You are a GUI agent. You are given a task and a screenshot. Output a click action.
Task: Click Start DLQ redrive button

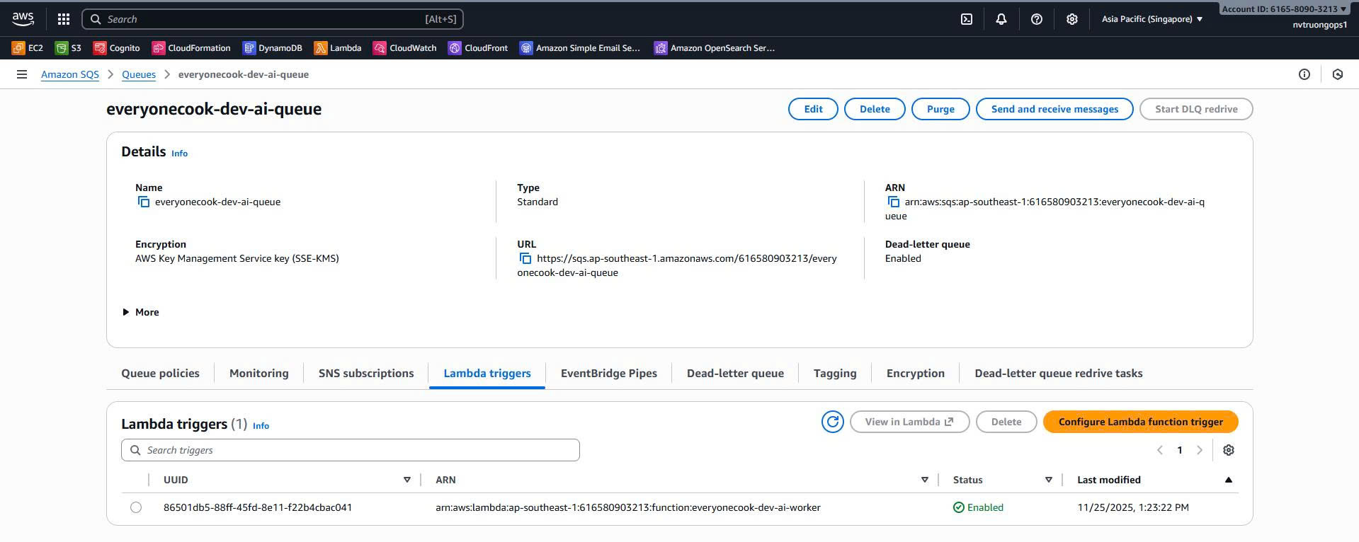pos(1196,109)
